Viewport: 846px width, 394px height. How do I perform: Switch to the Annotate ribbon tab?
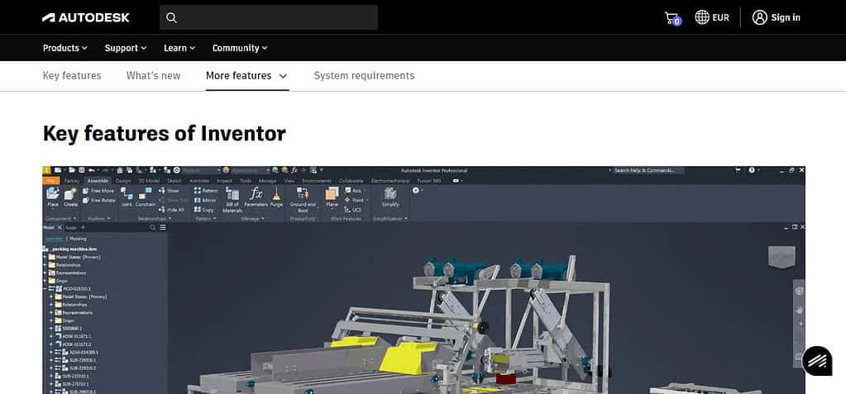(x=199, y=181)
